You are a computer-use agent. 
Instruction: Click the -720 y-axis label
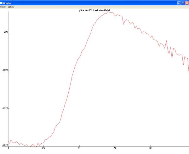(6, 32)
